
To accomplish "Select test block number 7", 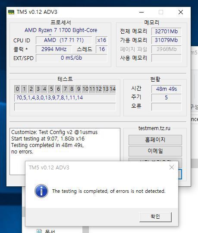I will [65, 89].
